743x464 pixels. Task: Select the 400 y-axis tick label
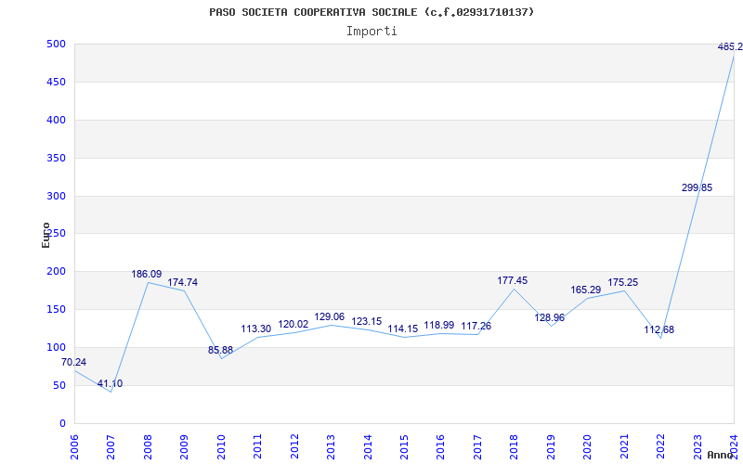56,121
